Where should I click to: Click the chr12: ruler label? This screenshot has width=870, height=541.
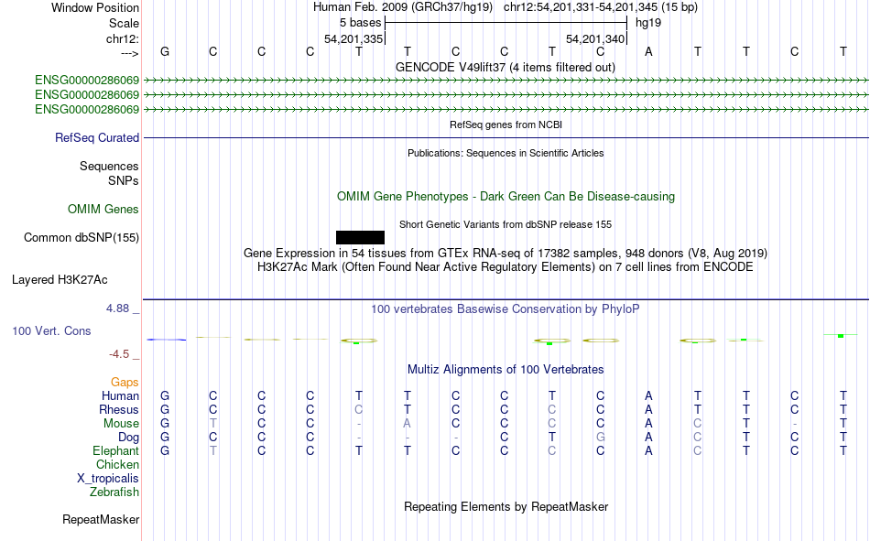click(123, 38)
